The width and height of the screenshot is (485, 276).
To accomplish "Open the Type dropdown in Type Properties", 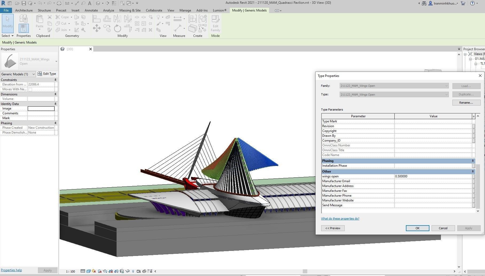I will pyautogui.click(x=446, y=94).
